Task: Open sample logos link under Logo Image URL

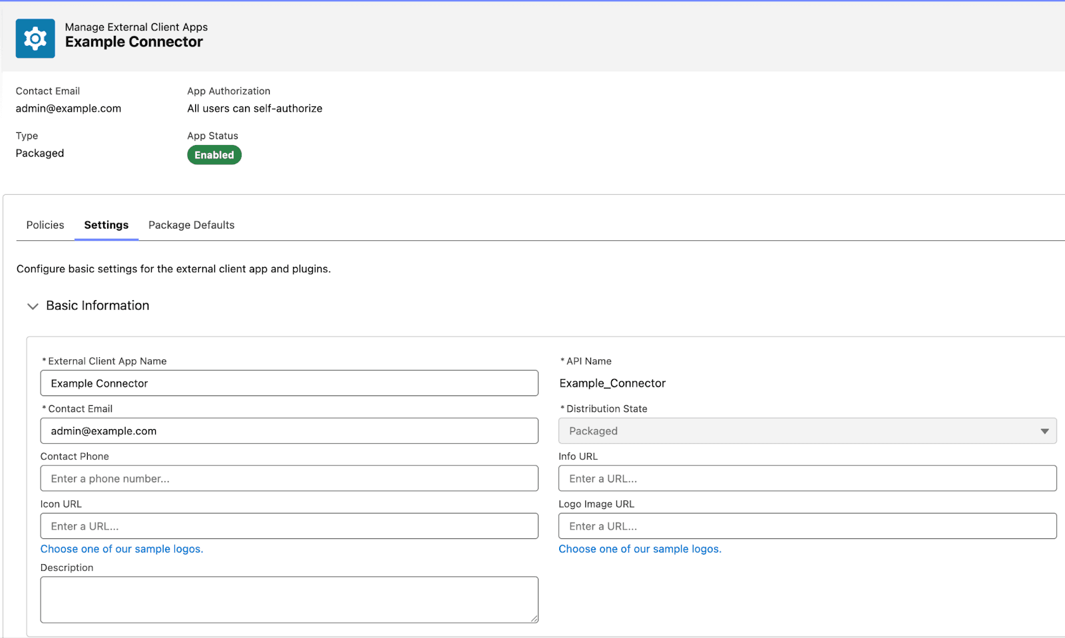Action: (640, 549)
